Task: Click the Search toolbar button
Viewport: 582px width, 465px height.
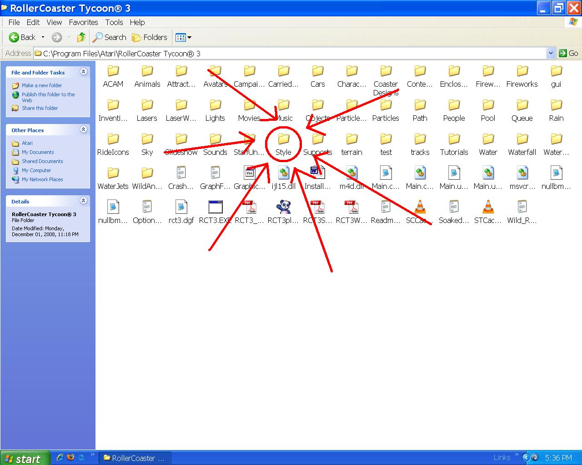Action: click(110, 37)
